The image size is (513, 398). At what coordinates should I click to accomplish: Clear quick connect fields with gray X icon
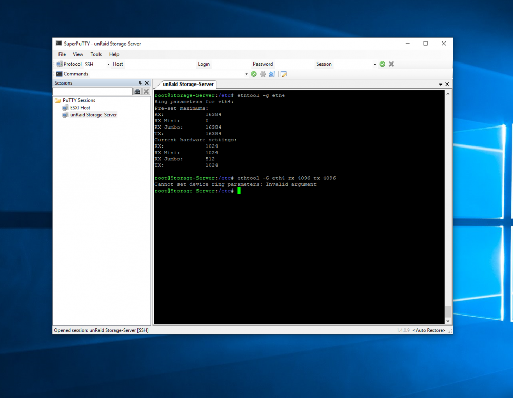pyautogui.click(x=391, y=64)
